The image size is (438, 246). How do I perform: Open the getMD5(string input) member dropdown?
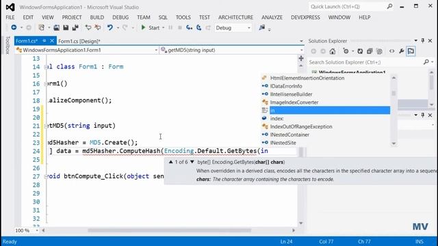[302, 50]
